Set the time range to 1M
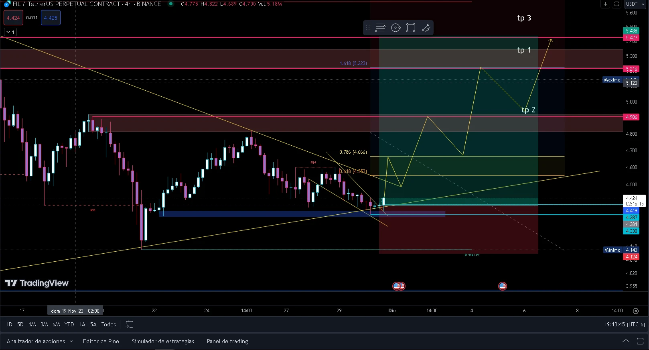Screen dimensions: 649x350 pos(32,324)
